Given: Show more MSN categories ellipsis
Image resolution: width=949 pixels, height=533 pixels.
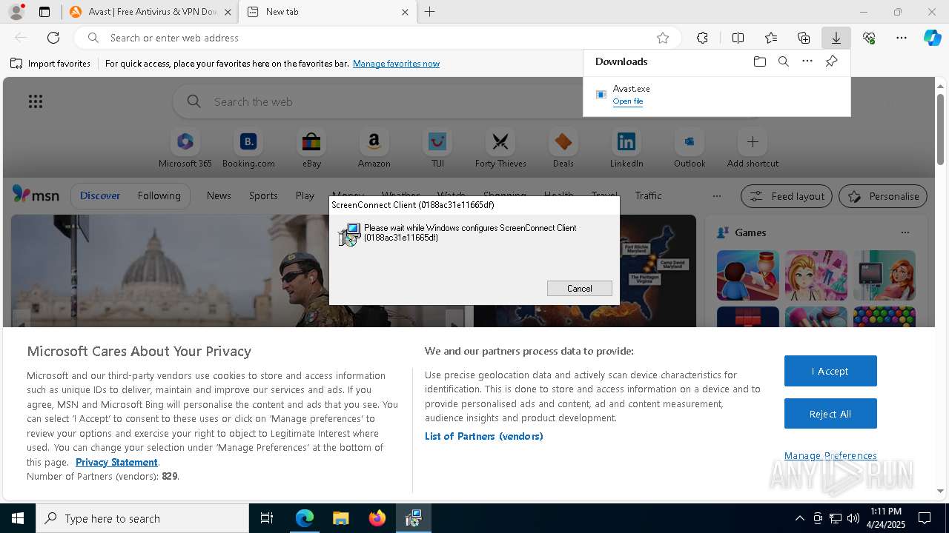Looking at the screenshot, I should click(x=716, y=196).
